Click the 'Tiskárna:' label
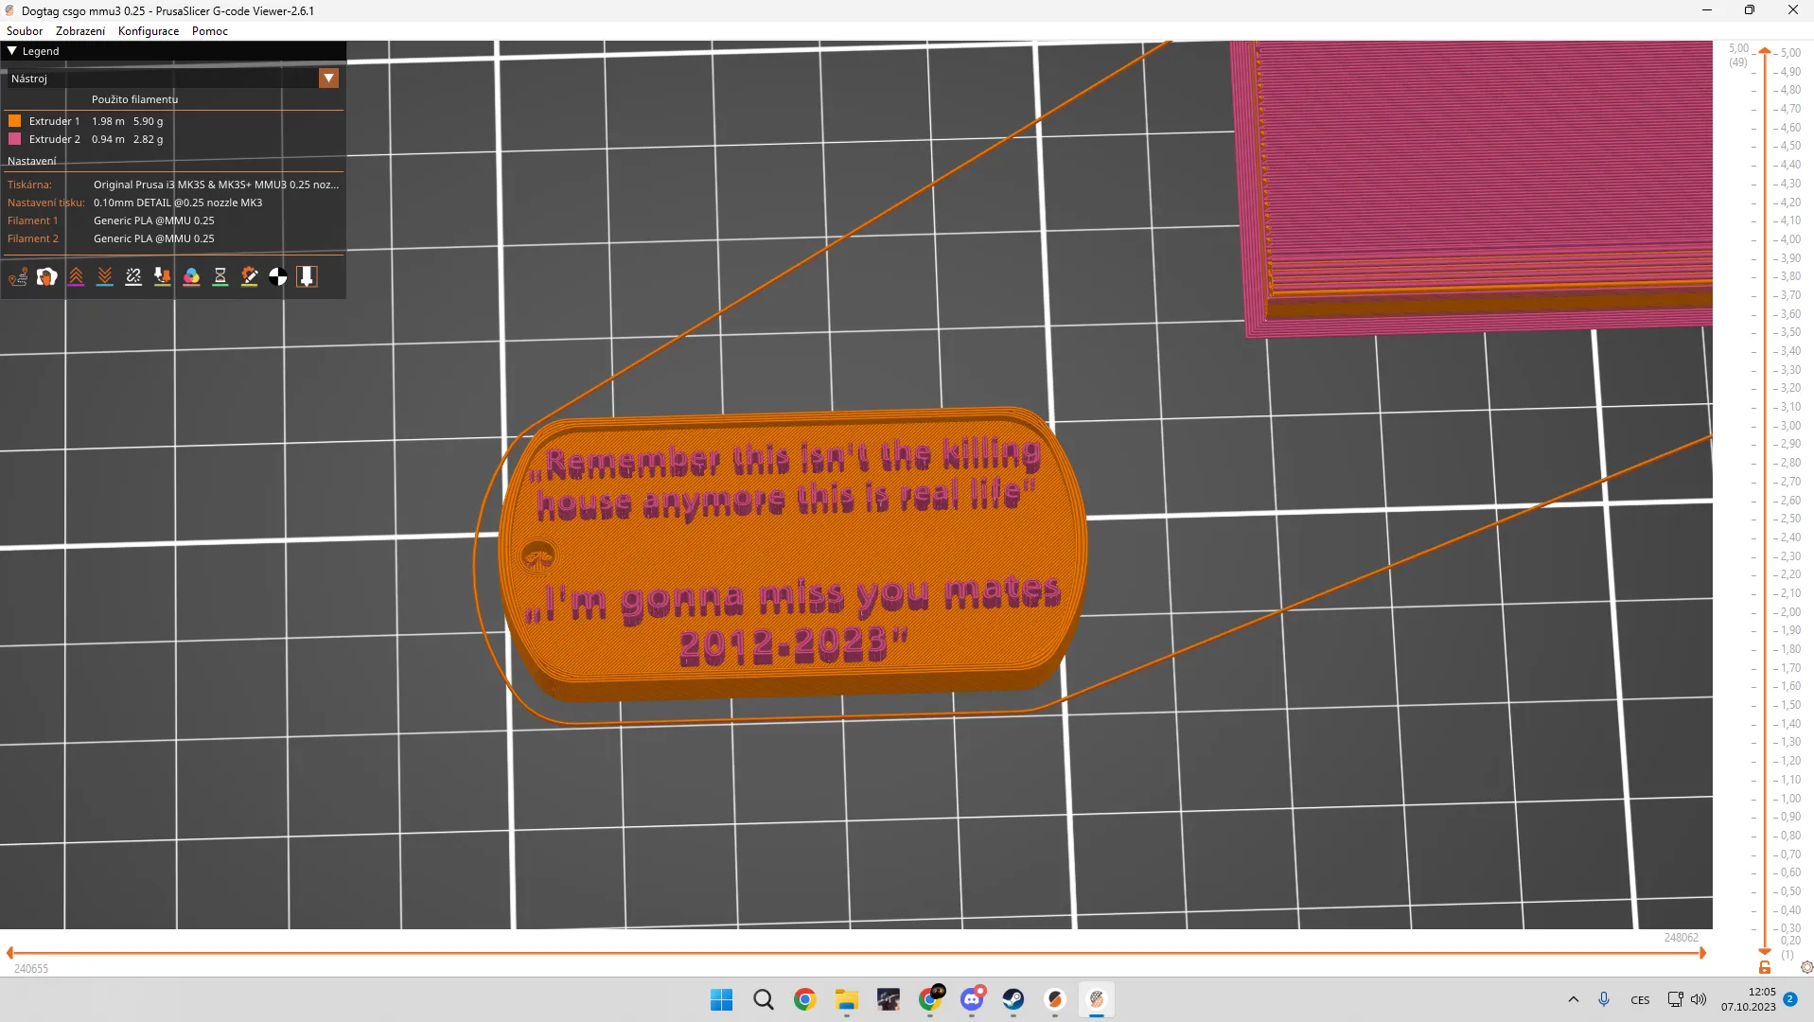This screenshot has width=1814, height=1022. 29,185
